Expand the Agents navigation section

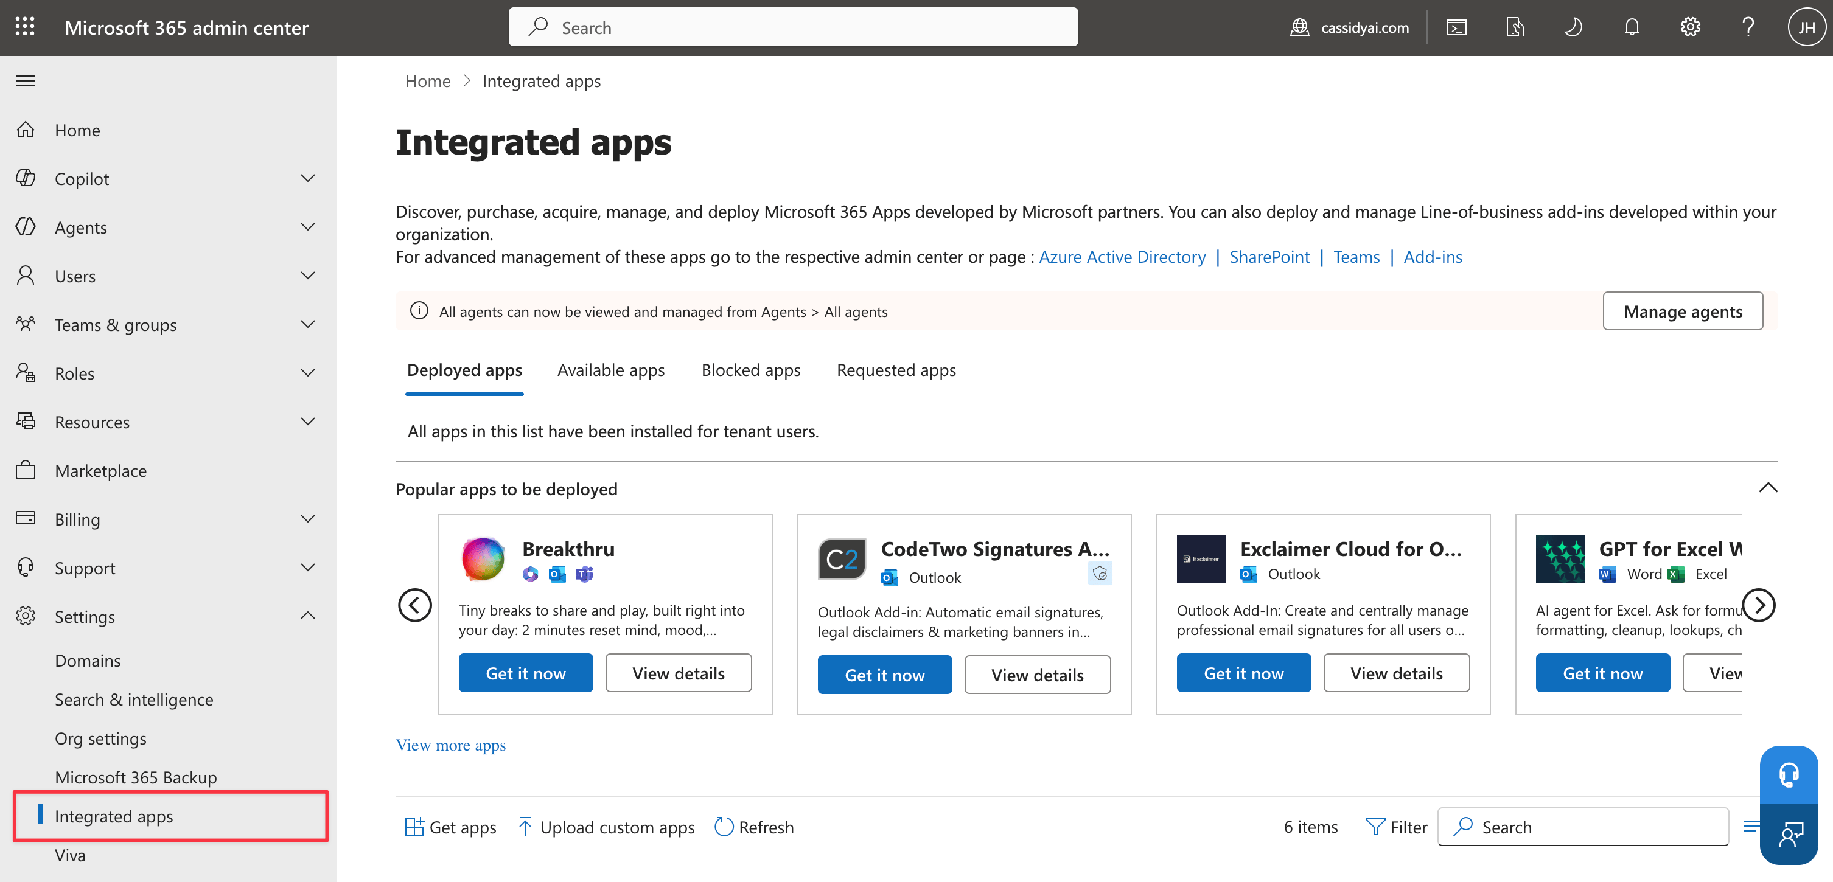(x=308, y=227)
